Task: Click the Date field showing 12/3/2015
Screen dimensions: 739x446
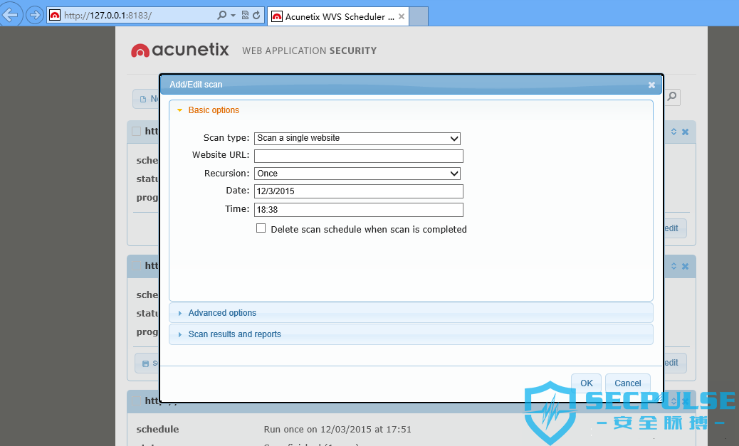Action: [359, 191]
